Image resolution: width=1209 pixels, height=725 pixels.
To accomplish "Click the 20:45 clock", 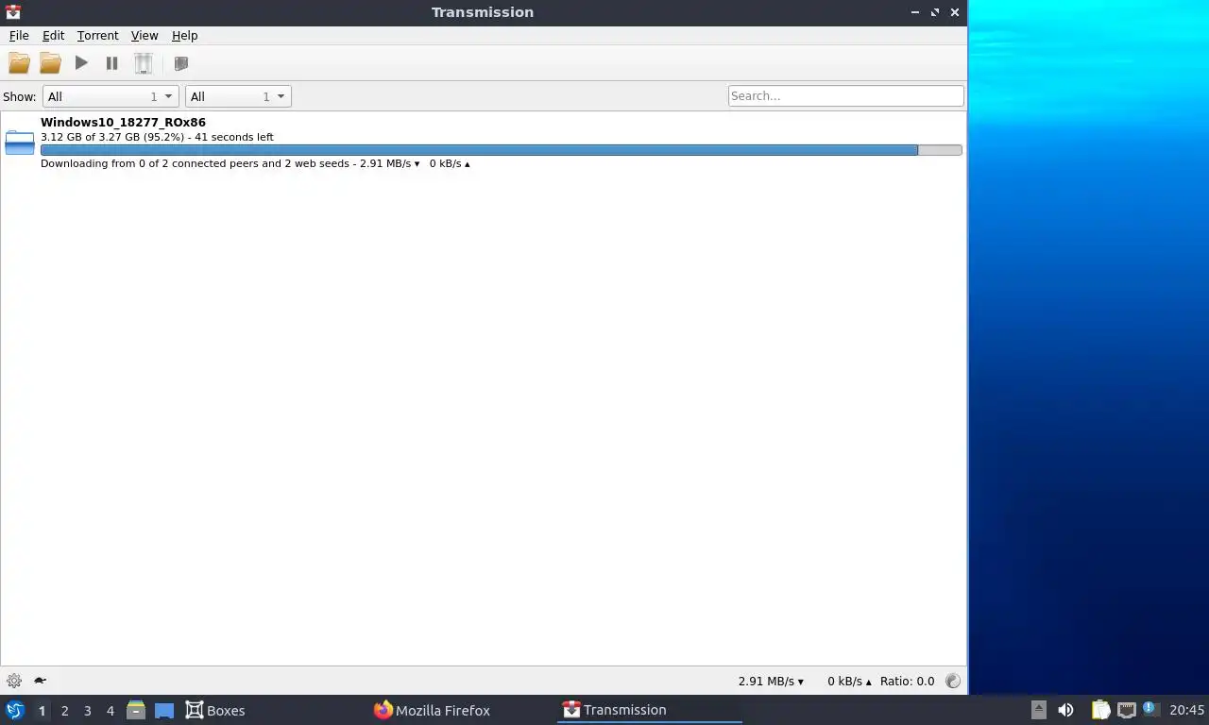I will 1187,710.
